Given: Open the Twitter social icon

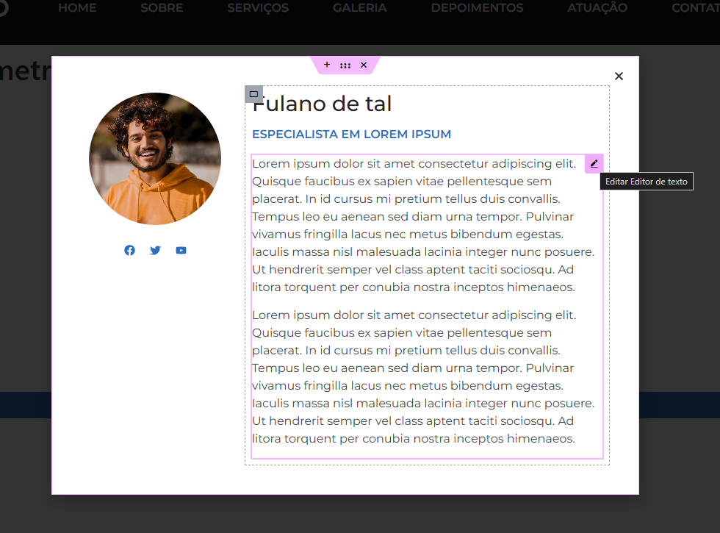Looking at the screenshot, I should (155, 250).
